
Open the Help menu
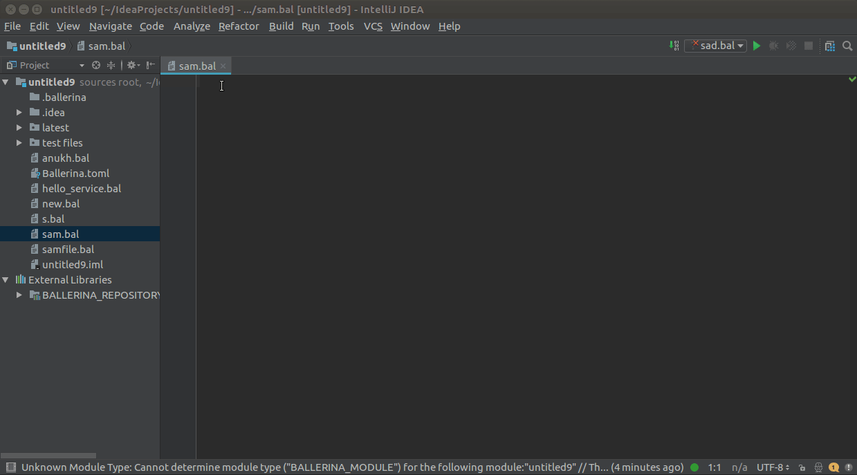[x=449, y=26]
